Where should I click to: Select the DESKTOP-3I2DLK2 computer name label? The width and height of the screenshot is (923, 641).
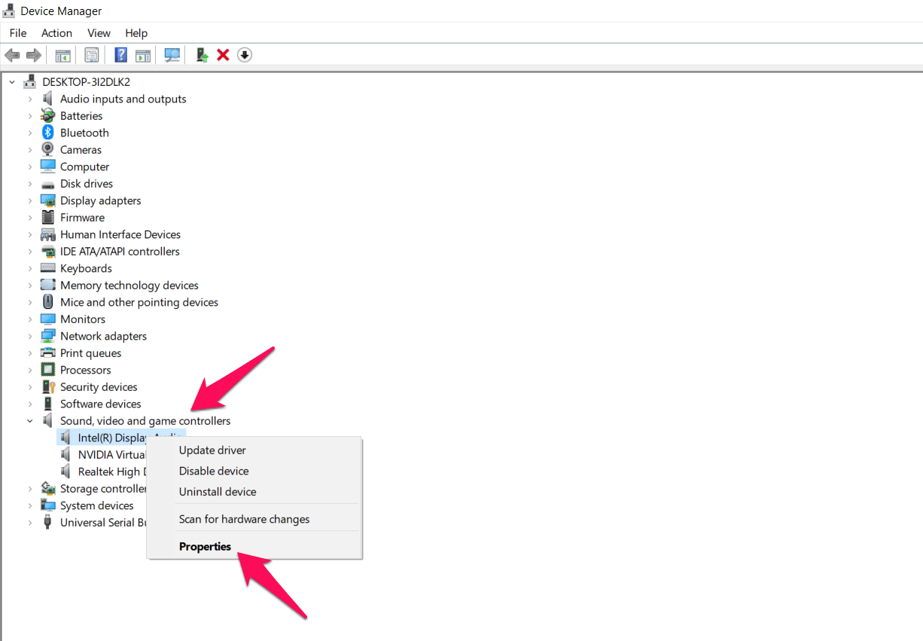[86, 82]
